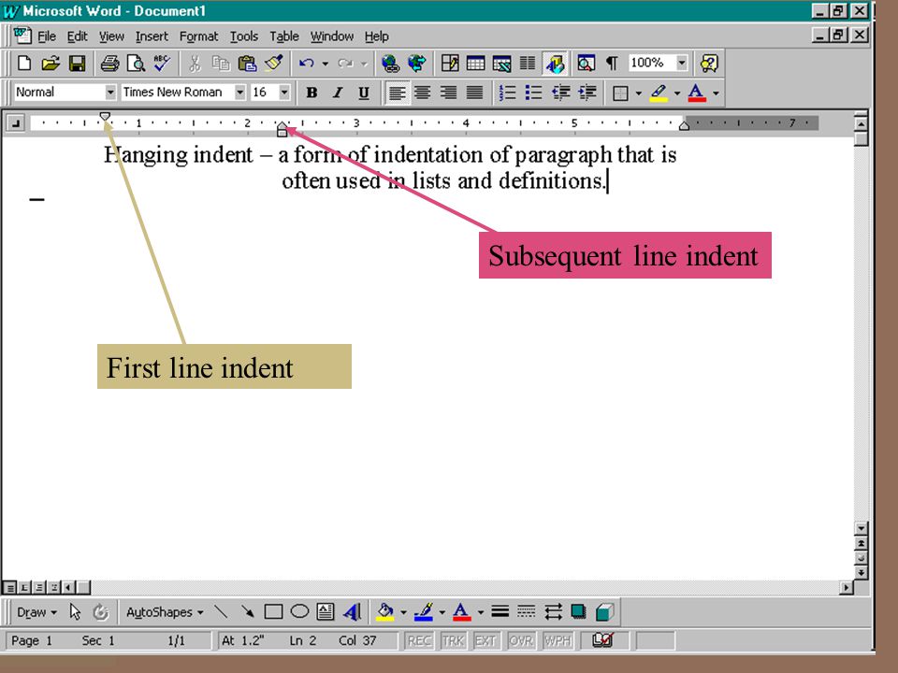Create a new blank document
The width and height of the screenshot is (898, 673).
[x=24, y=63]
